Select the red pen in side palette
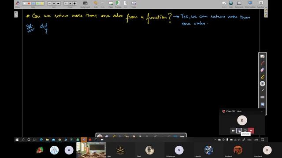The height and width of the screenshot is (158, 282). pos(263,63)
